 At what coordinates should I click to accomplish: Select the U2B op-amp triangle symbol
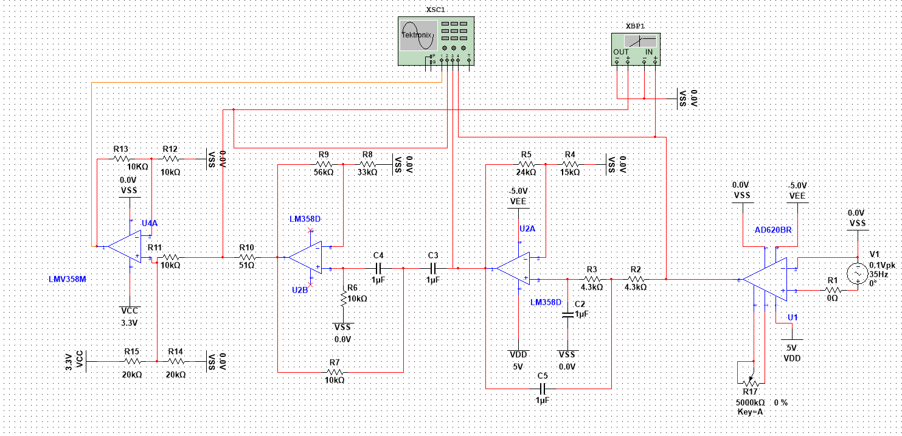(305, 257)
